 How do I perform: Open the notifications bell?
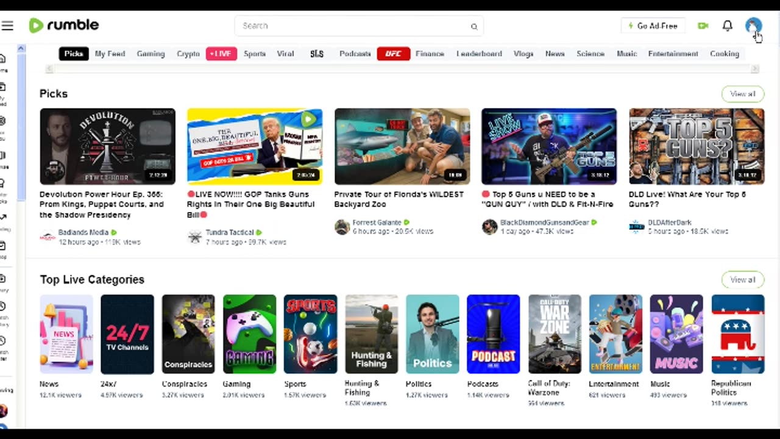pos(728,26)
